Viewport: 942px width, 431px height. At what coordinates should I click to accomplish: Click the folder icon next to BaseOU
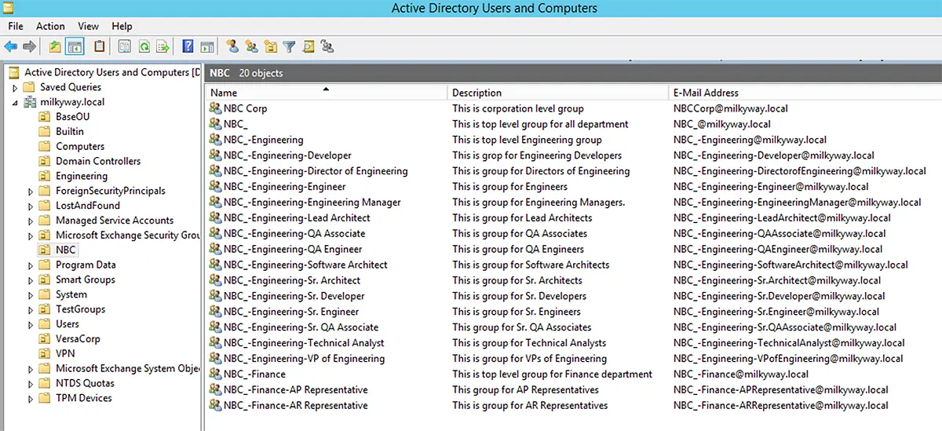(x=45, y=117)
